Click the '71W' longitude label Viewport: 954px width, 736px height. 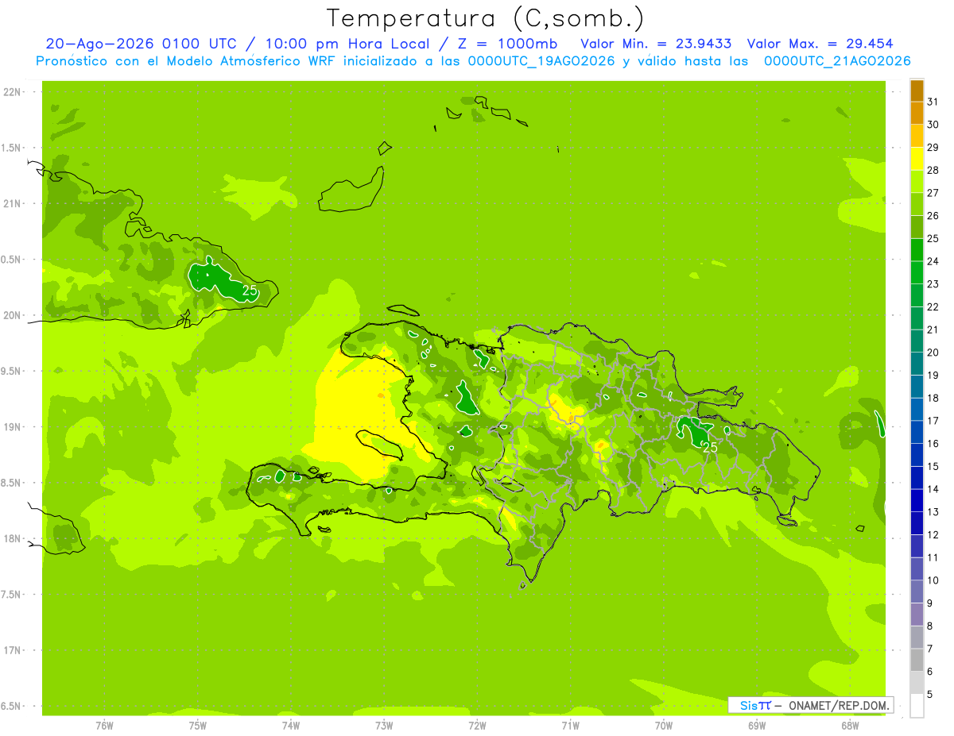click(x=570, y=726)
